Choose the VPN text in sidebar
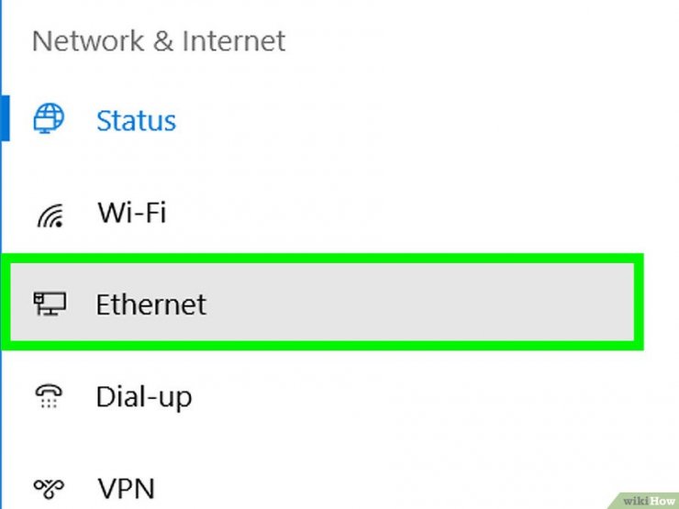Screen dimensions: 679x509 (x=126, y=488)
